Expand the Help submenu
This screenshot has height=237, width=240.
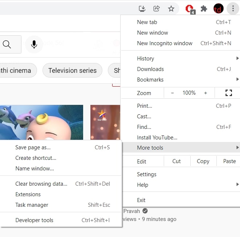(181, 185)
